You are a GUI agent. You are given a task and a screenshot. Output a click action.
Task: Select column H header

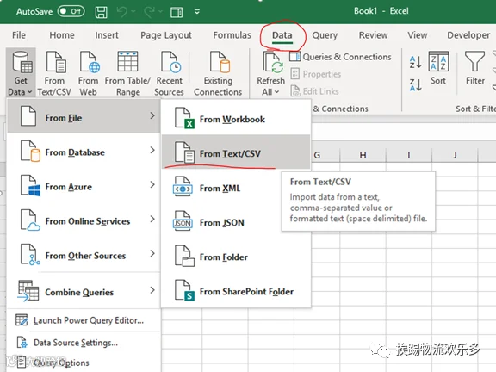pyautogui.click(x=363, y=155)
